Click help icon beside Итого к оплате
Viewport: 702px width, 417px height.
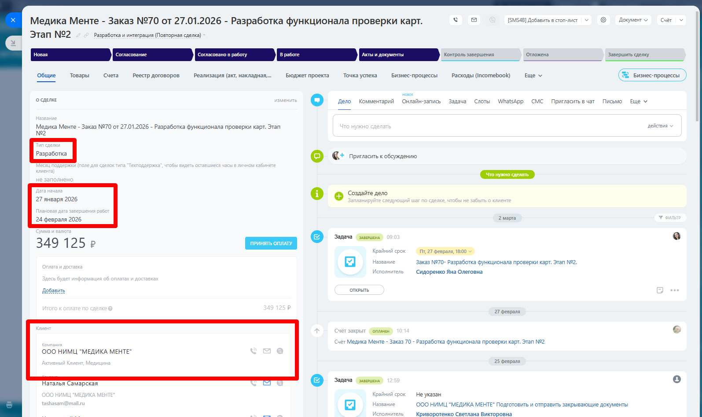point(110,308)
